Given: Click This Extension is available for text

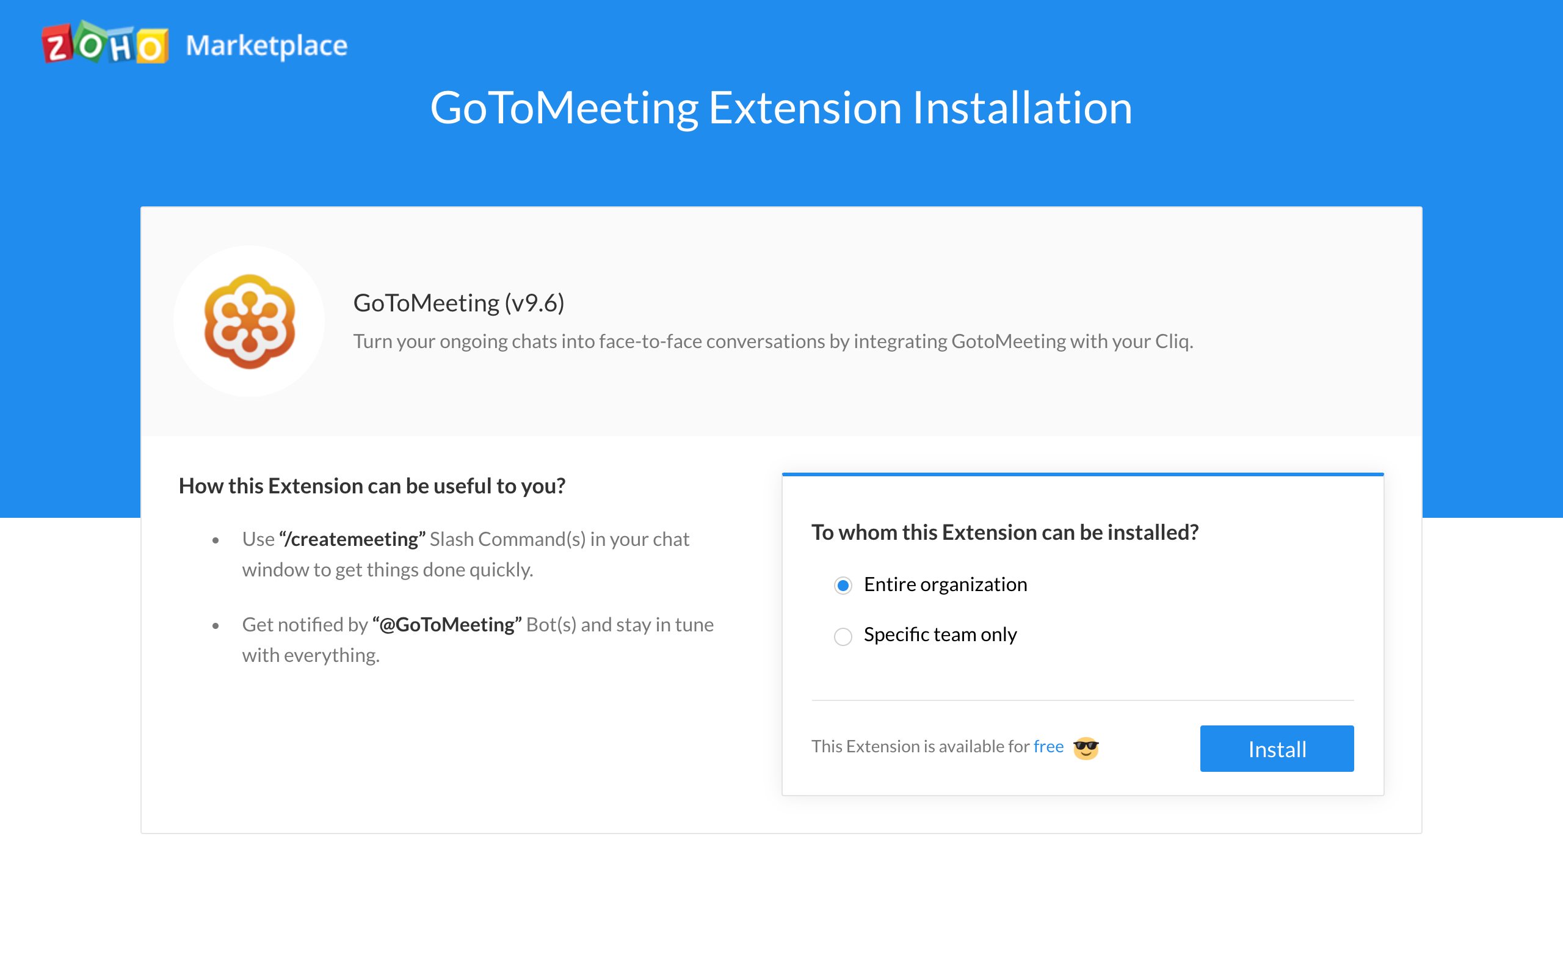Looking at the screenshot, I should (x=920, y=746).
